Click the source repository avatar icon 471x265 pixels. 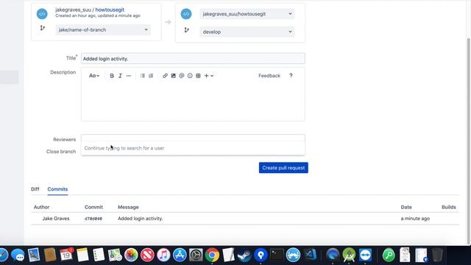coord(42,14)
